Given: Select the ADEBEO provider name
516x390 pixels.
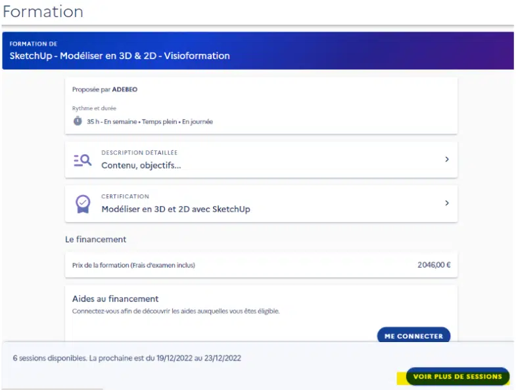Looking at the screenshot, I should tap(125, 89).
